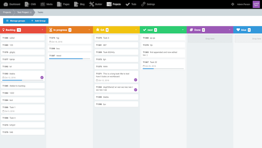Click calendar icon on task T1374
Viewport: 262px width, 148px height.
coord(50,42)
